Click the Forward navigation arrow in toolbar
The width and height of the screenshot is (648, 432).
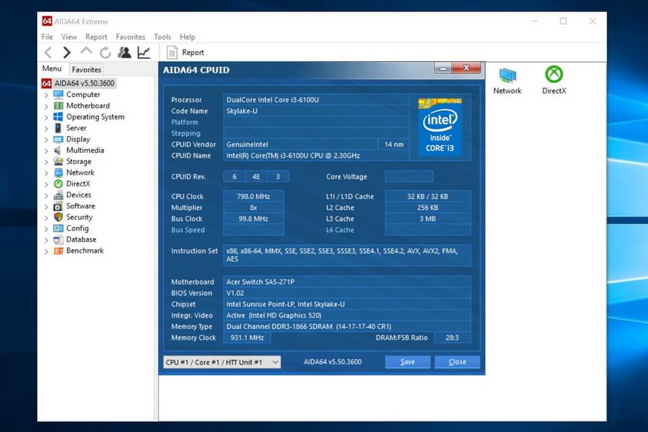[67, 53]
